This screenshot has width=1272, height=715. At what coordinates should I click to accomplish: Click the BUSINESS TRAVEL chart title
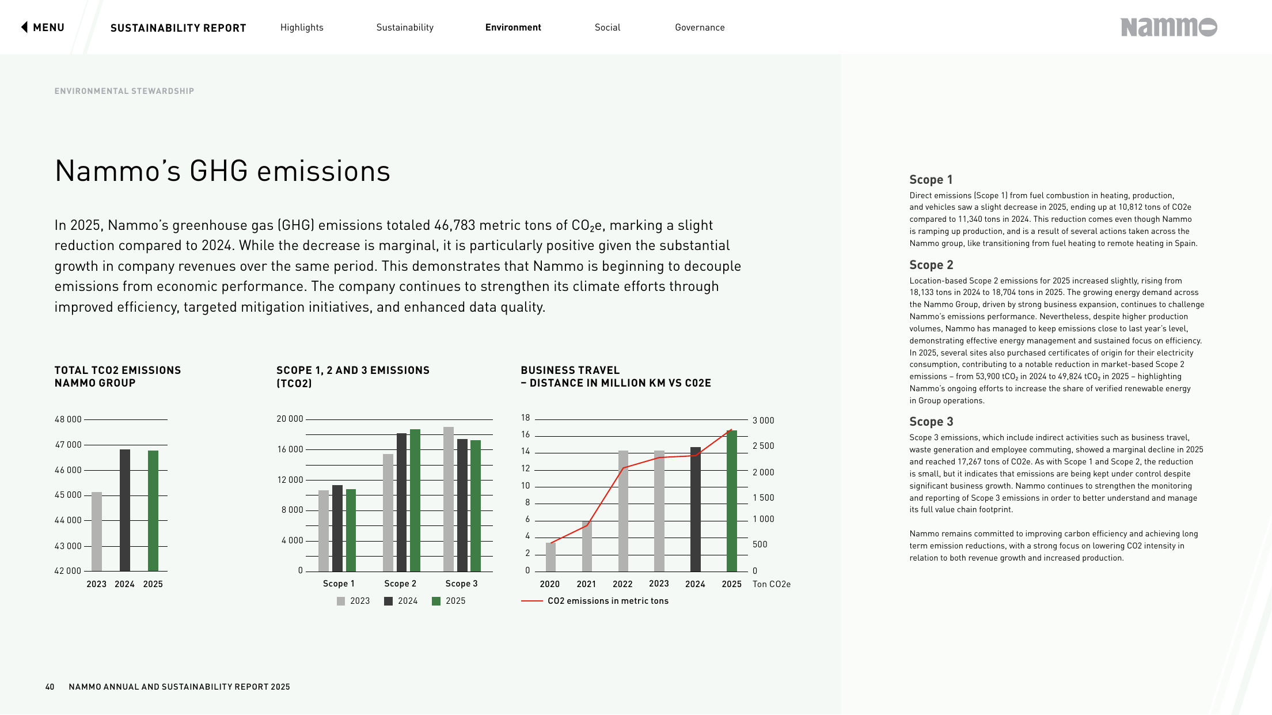616,376
